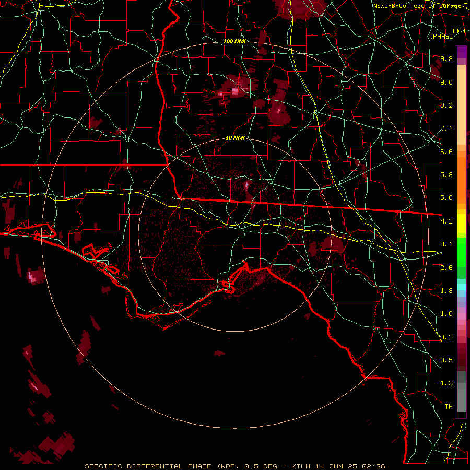This screenshot has height=470, width=470.
Task: Click the 9.8 value on the scale
Action: 446,58
